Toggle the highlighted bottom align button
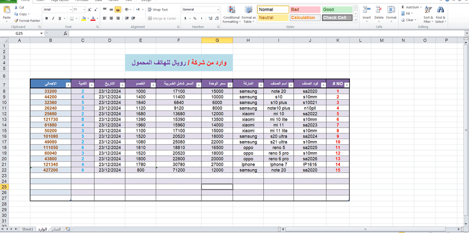 coord(118,10)
